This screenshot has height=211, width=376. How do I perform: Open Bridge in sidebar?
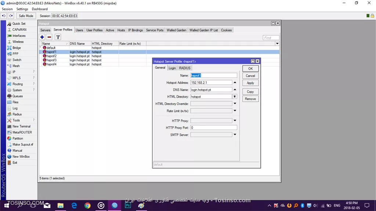17,48
